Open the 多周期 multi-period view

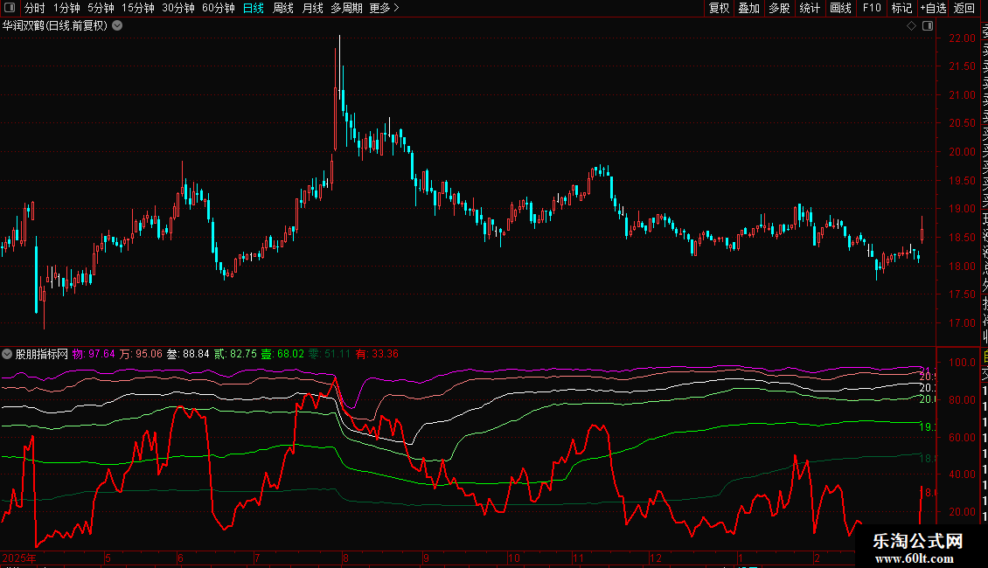pyautogui.click(x=346, y=8)
